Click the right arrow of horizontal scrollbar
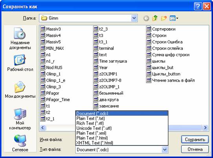 pyautogui.click(x=205, y=127)
